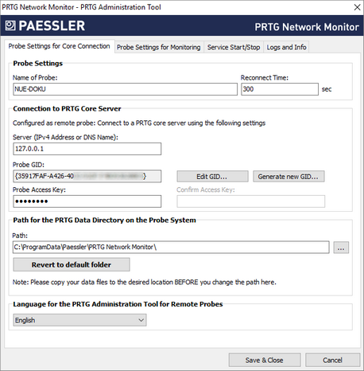
Task: Click the Server IPv4 address field
Action: (87, 149)
